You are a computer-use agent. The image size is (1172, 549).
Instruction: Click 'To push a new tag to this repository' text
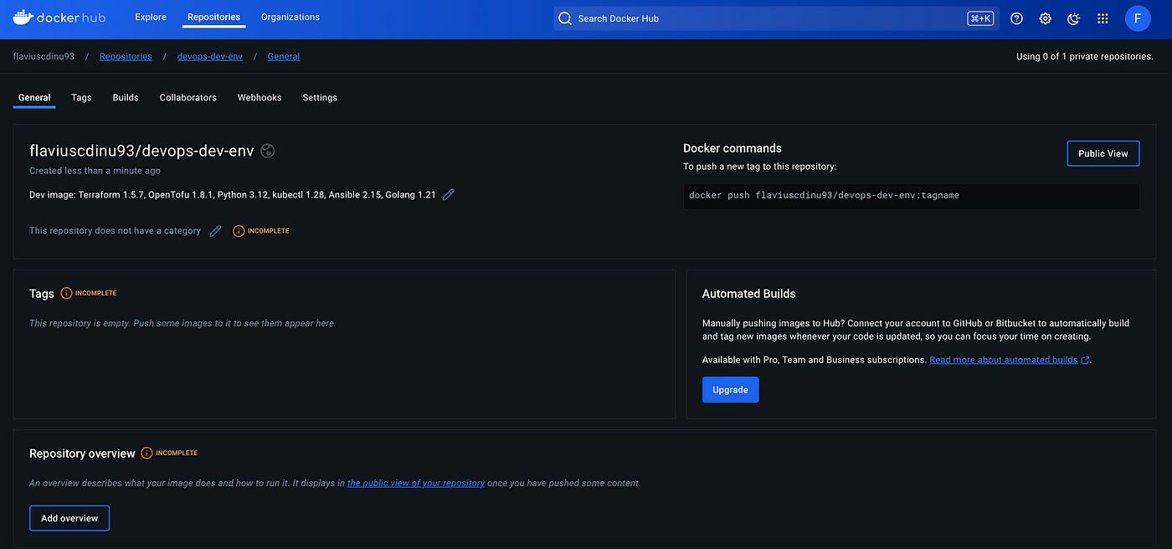(760, 167)
